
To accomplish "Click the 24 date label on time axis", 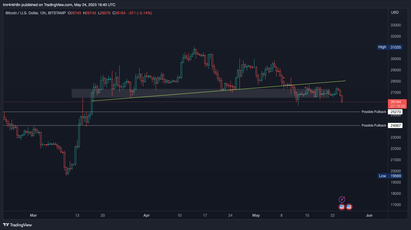I will point(230,215).
